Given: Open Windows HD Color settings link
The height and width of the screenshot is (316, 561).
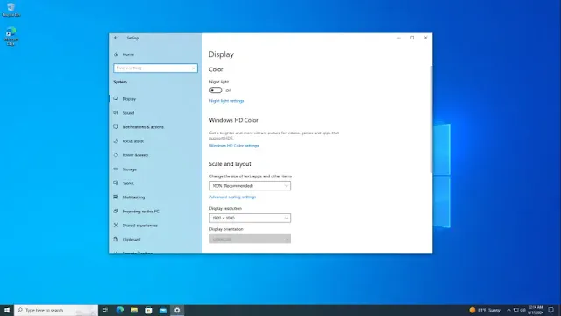Looking at the screenshot, I should pos(234,146).
